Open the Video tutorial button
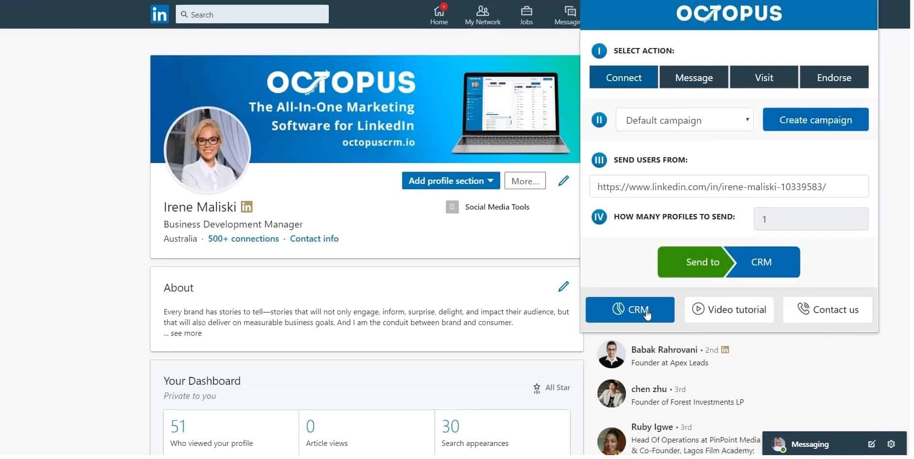 click(729, 310)
